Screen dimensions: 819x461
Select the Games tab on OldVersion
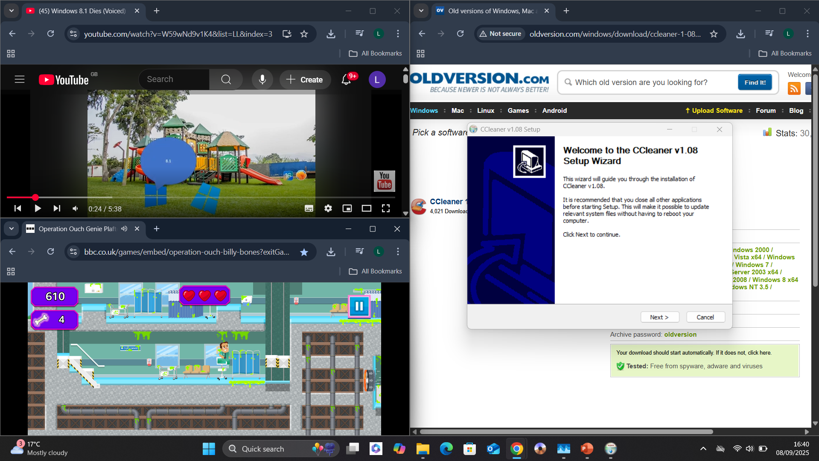click(518, 111)
